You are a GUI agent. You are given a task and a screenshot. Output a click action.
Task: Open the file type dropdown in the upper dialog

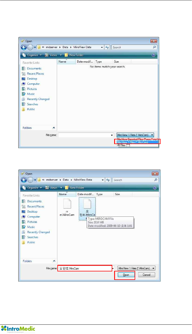coord(135,135)
